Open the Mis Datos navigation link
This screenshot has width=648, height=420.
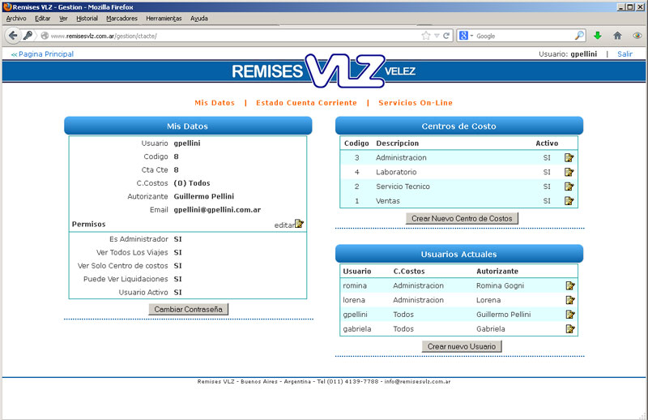(x=215, y=103)
